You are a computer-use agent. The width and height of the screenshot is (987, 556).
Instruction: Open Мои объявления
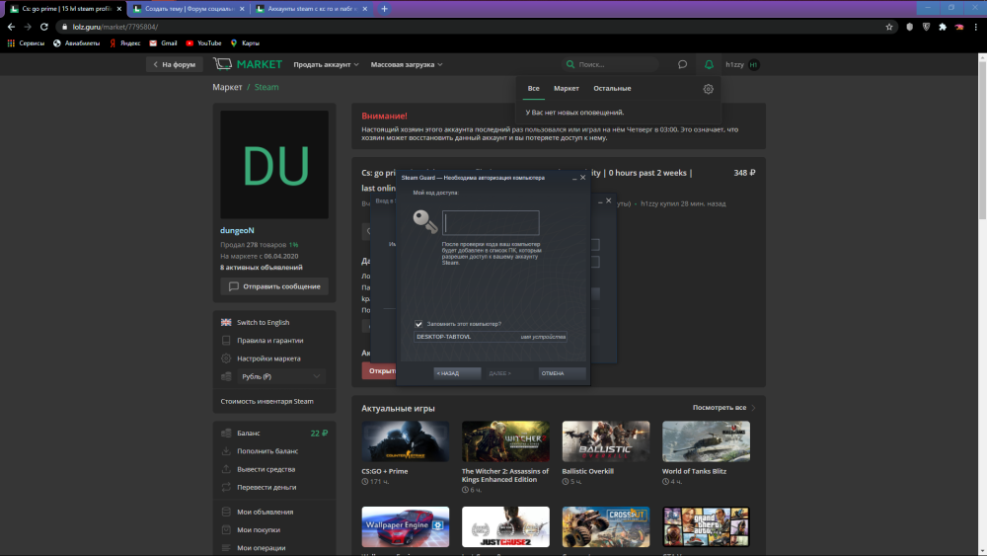tap(265, 512)
